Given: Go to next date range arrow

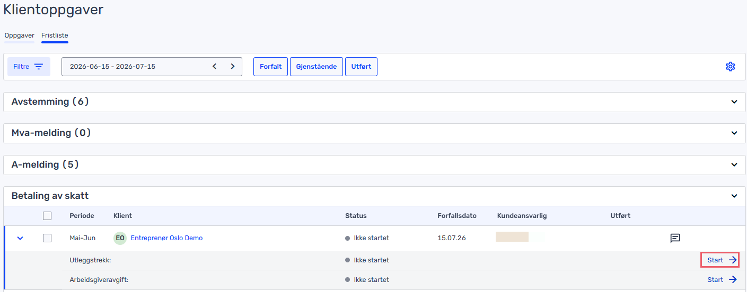Looking at the screenshot, I should tap(232, 67).
